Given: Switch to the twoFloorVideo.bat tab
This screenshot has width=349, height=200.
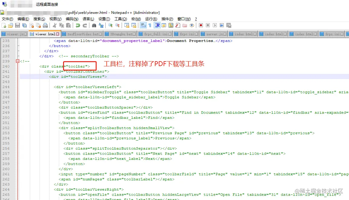Looking at the screenshot, I should click(x=82, y=34).
